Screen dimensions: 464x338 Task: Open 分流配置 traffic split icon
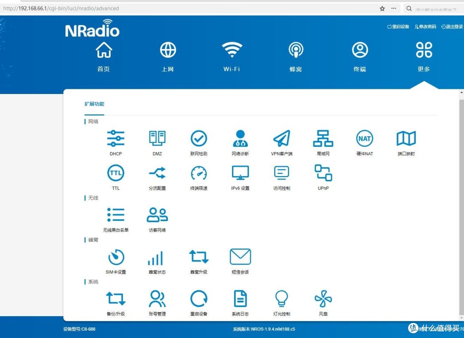click(157, 173)
